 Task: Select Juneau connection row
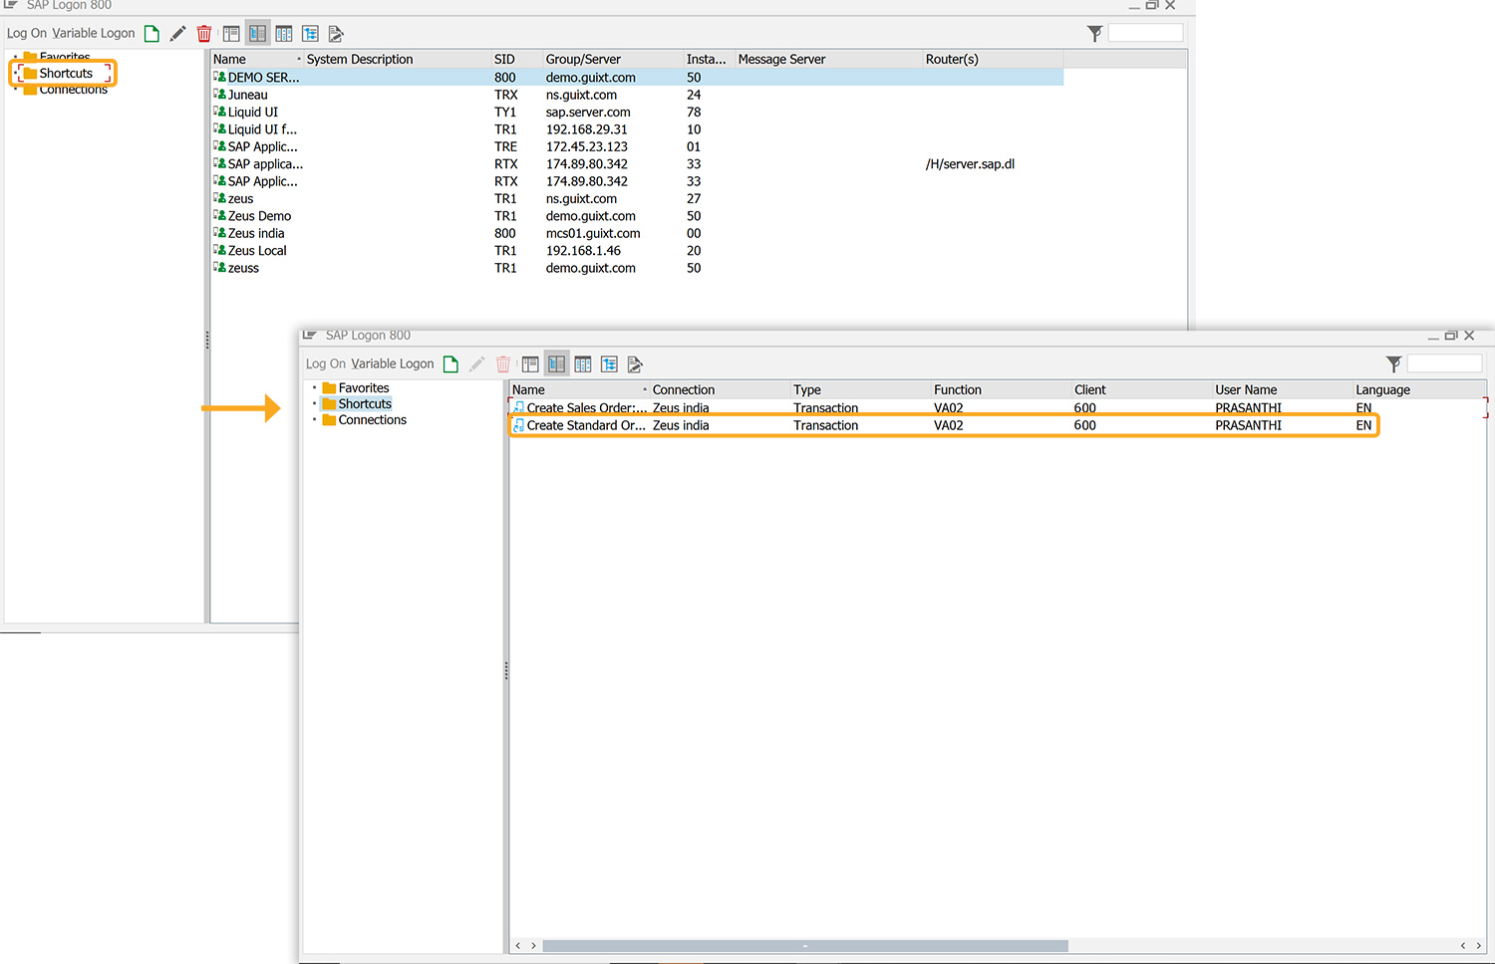point(637,96)
